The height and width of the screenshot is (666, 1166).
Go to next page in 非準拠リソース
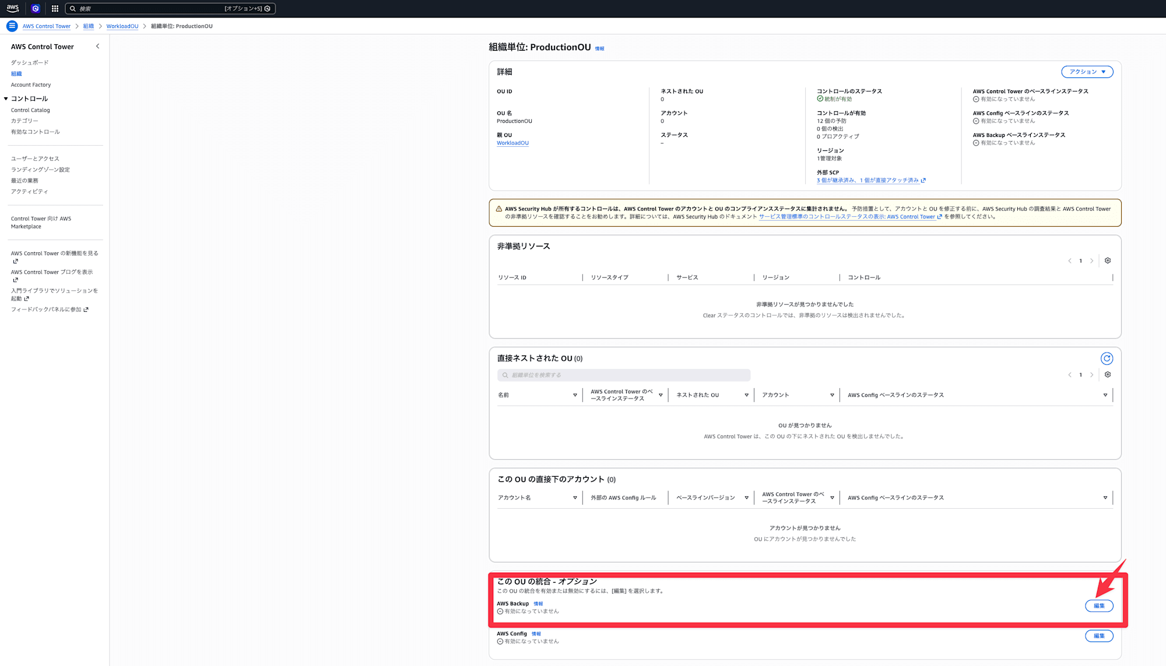(x=1092, y=261)
